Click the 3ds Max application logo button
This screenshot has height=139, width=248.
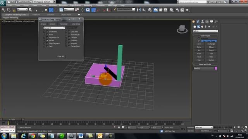tap(3, 3)
